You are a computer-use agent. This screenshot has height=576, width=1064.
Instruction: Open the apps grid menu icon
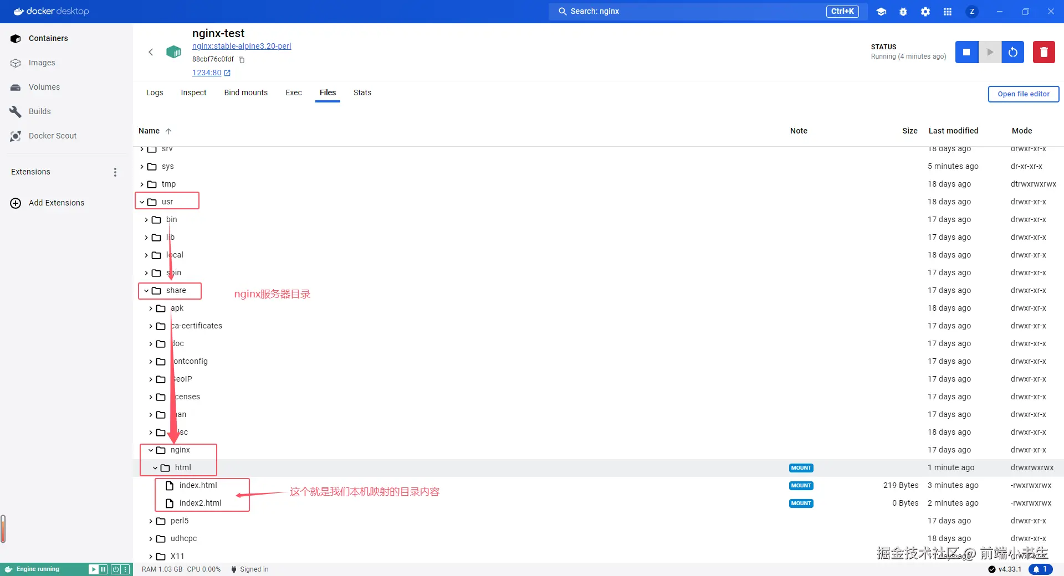click(948, 12)
